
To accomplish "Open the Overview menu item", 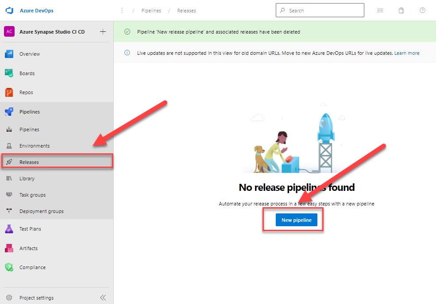I will click(x=30, y=54).
